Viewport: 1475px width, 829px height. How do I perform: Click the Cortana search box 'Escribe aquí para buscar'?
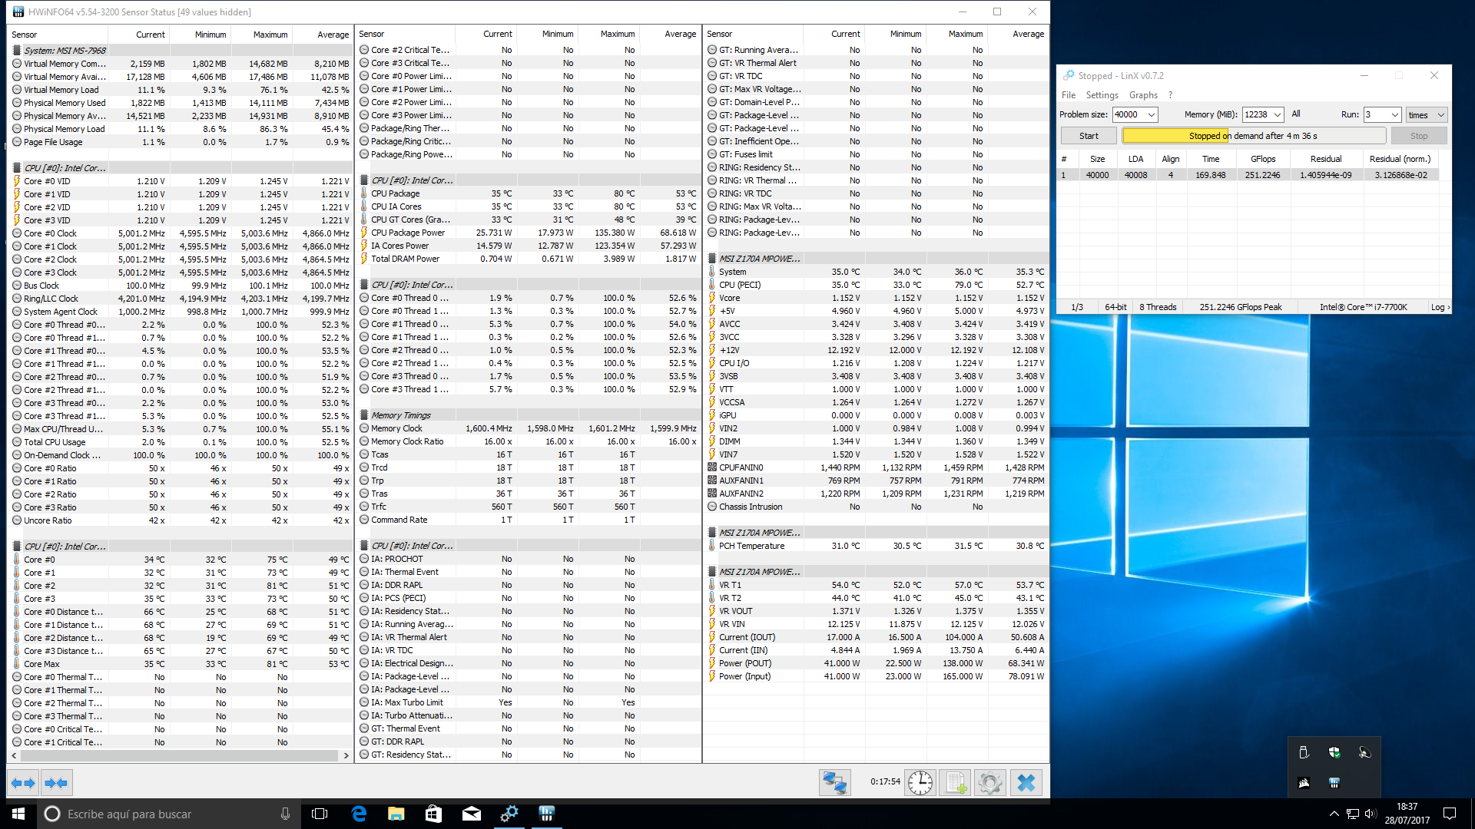point(167,814)
